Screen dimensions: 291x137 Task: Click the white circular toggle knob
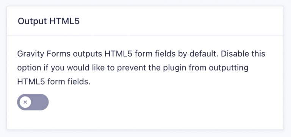click(25, 102)
